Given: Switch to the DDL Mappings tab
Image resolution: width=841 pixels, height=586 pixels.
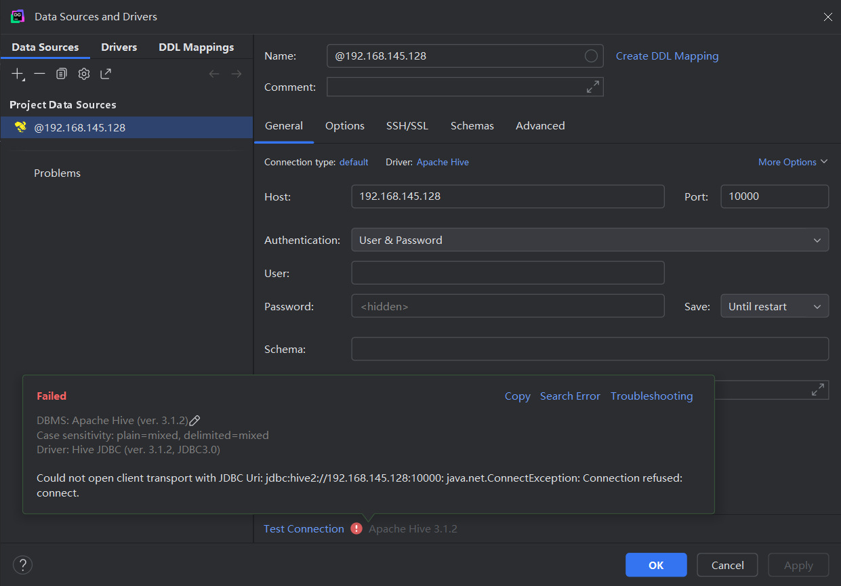Looking at the screenshot, I should click(x=197, y=47).
